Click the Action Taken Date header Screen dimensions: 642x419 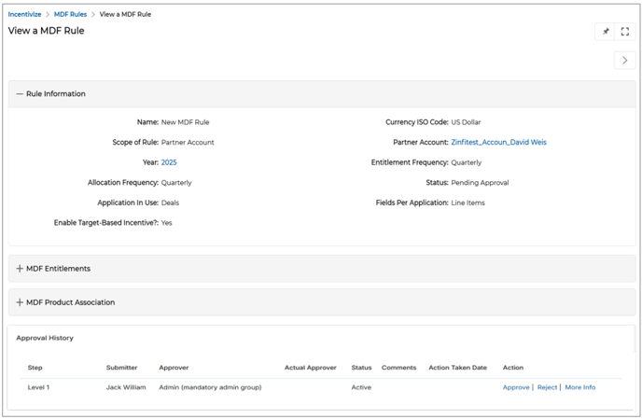pos(457,368)
